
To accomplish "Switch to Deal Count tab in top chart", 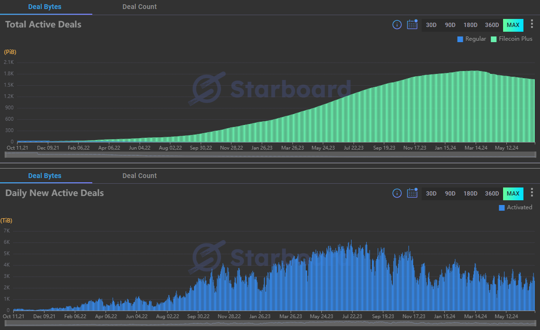I will tap(140, 7).
